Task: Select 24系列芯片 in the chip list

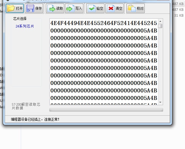Action: click(x=25, y=26)
